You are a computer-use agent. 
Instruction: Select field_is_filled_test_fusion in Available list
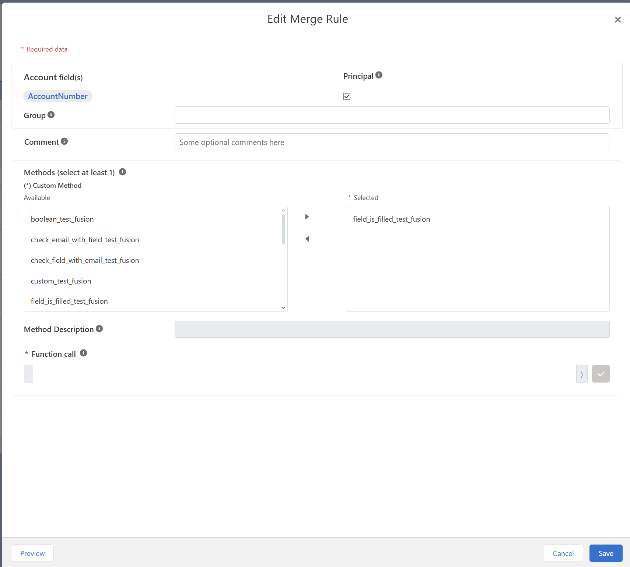click(x=153, y=301)
